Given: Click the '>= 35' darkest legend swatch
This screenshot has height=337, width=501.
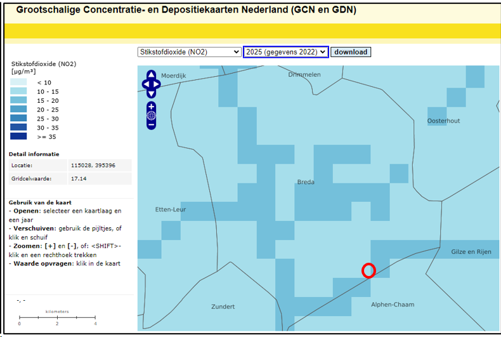Looking at the screenshot, I should [19, 136].
